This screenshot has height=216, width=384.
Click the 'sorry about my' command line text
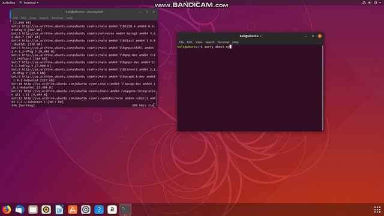click(x=217, y=47)
